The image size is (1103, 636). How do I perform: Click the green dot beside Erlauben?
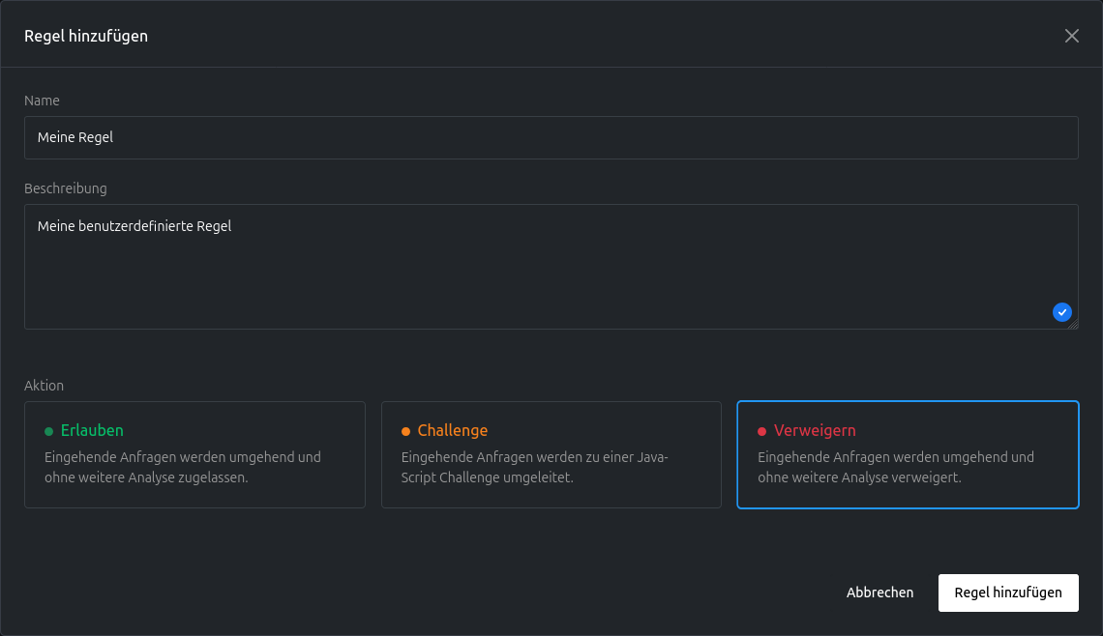tap(49, 431)
